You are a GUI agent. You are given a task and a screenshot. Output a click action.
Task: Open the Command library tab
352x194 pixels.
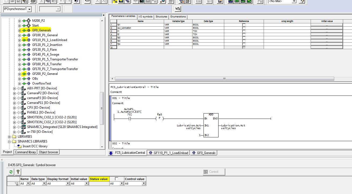tap(25, 152)
